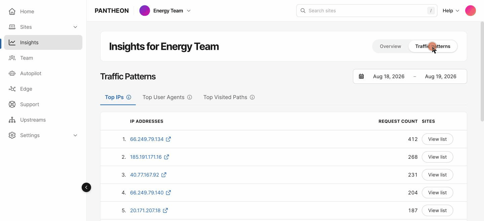Open IP address link 66.249.79.140
Viewport: 484px width, 221px height.
point(147,192)
